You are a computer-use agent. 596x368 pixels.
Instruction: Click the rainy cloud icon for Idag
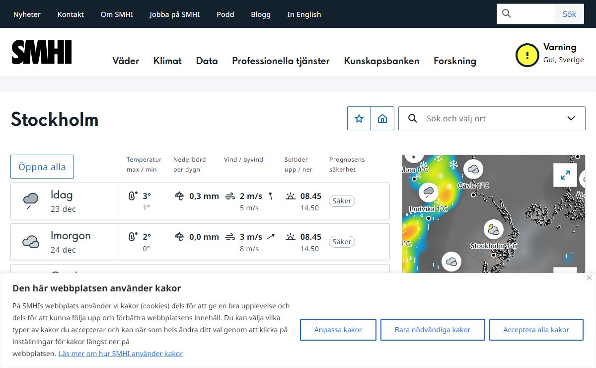31,200
